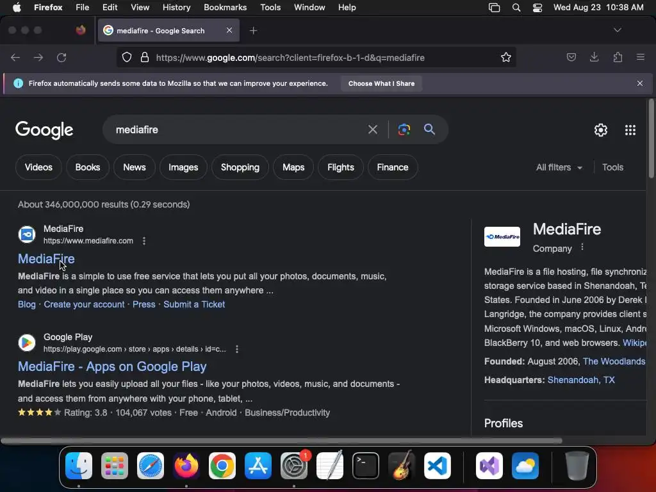Open the Submit a Ticket sitelink
The width and height of the screenshot is (656, 492).
(194, 304)
